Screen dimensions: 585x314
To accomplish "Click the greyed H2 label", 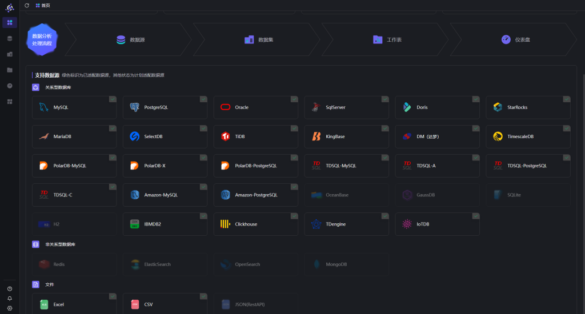I will click(57, 224).
